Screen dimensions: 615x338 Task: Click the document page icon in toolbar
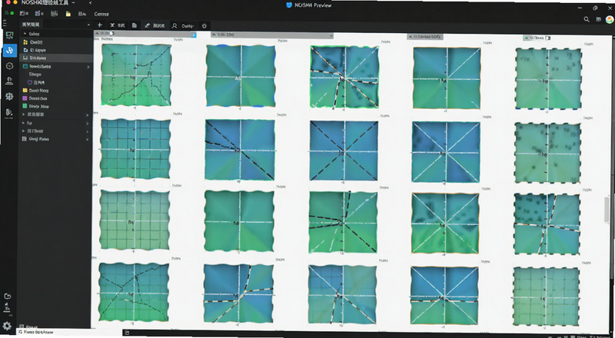click(135, 25)
